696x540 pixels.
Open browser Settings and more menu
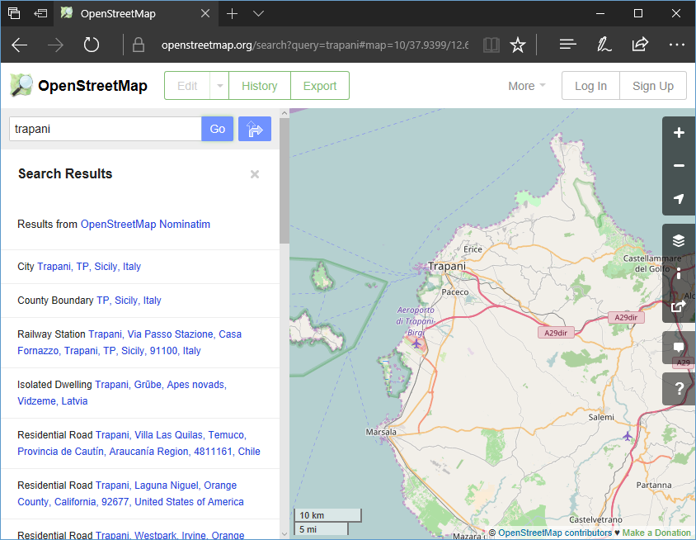click(x=676, y=45)
